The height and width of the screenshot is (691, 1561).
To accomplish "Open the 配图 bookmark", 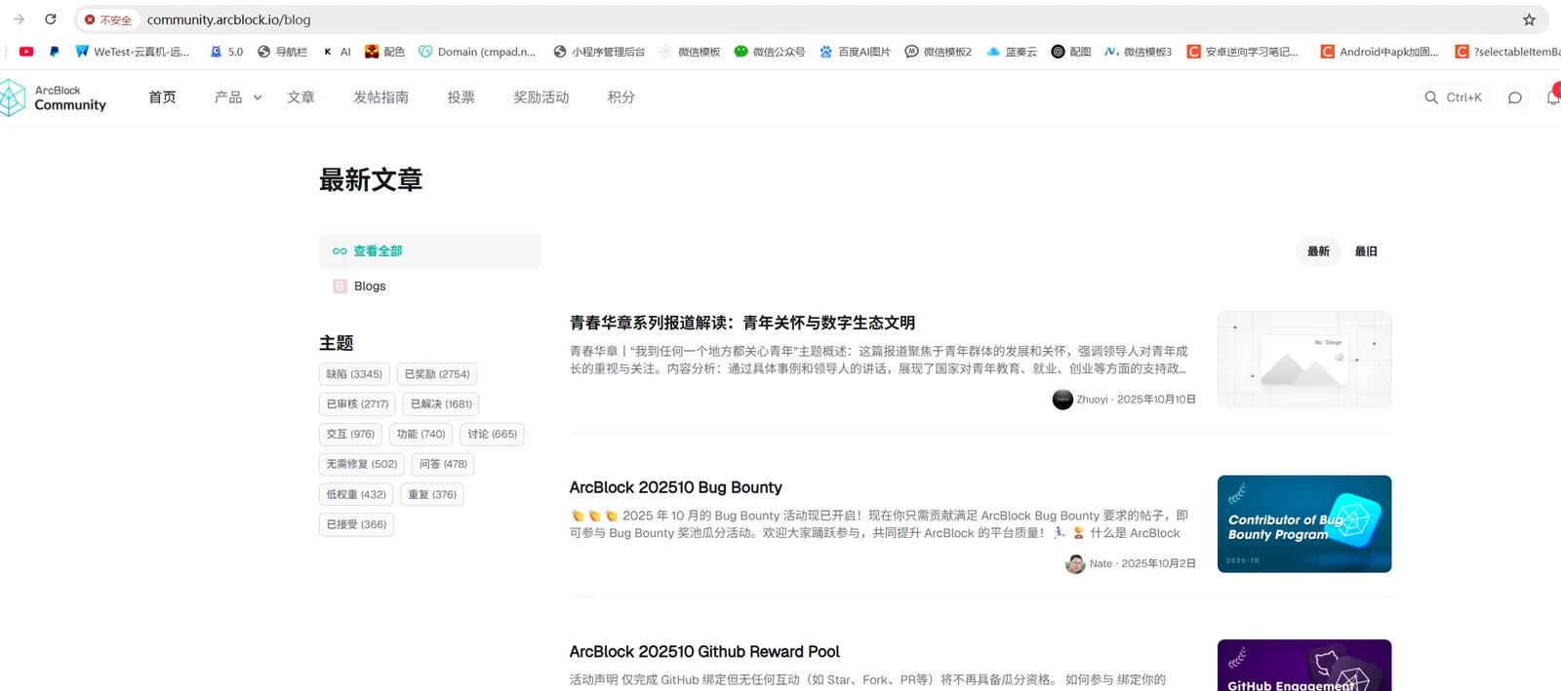I will pos(1071,52).
